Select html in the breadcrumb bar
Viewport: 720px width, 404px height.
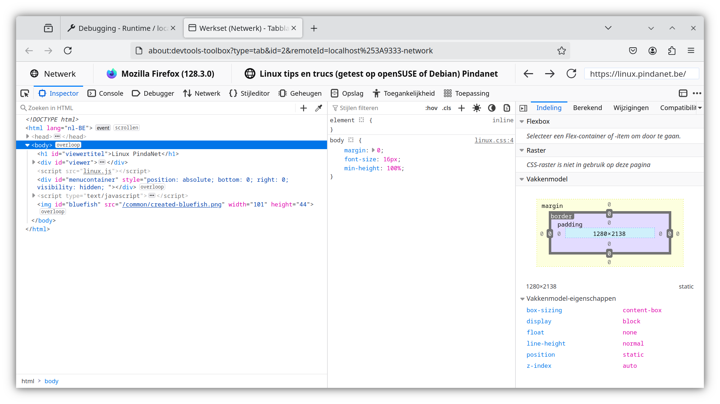click(x=28, y=381)
